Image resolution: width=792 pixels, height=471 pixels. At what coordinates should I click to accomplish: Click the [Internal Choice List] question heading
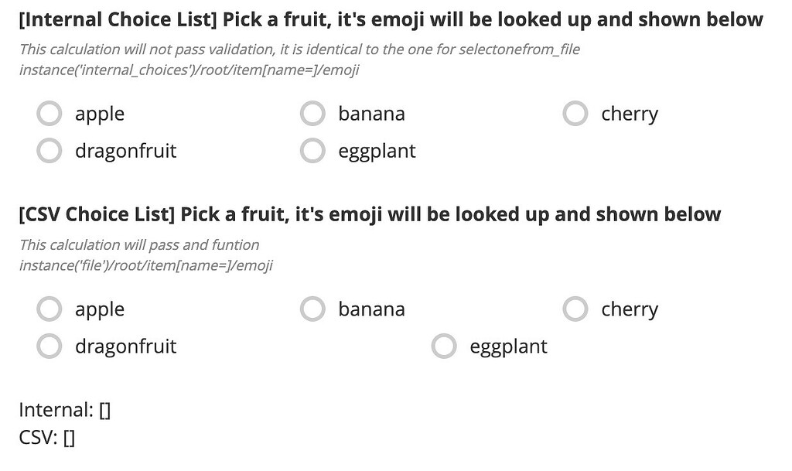tap(390, 20)
